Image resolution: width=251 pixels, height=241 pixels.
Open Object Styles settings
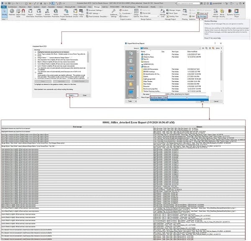pos(18,13)
